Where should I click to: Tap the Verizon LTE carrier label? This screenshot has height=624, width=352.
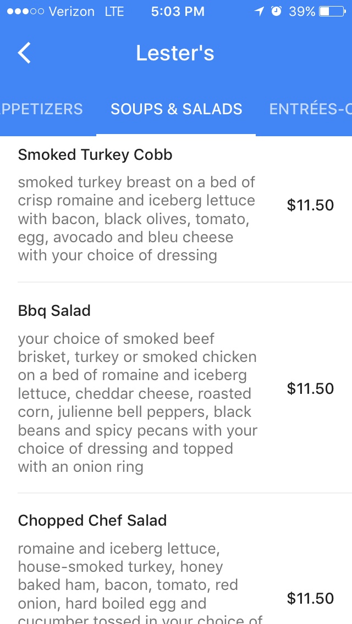tap(86, 12)
